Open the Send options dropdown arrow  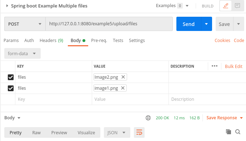click(206, 24)
